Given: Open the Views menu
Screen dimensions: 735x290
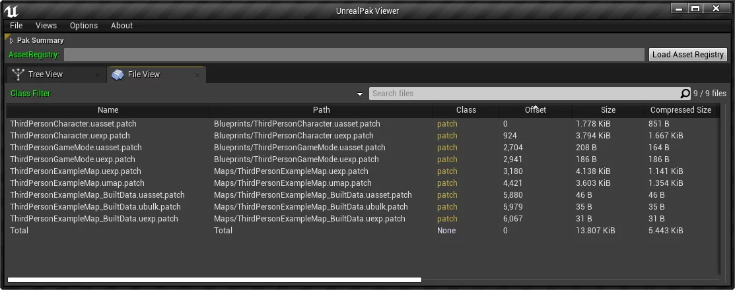Looking at the screenshot, I should click(x=46, y=26).
